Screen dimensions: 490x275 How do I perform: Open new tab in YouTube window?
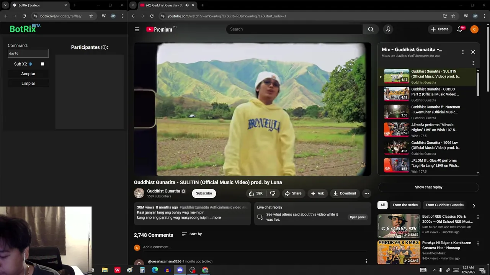tap(202, 5)
